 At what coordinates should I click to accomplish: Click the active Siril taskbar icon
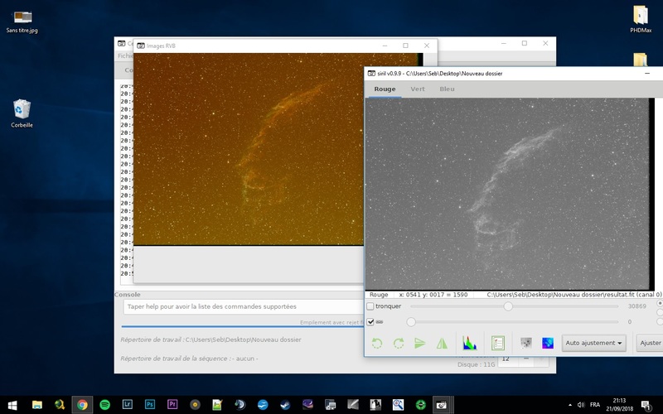pos(443,405)
